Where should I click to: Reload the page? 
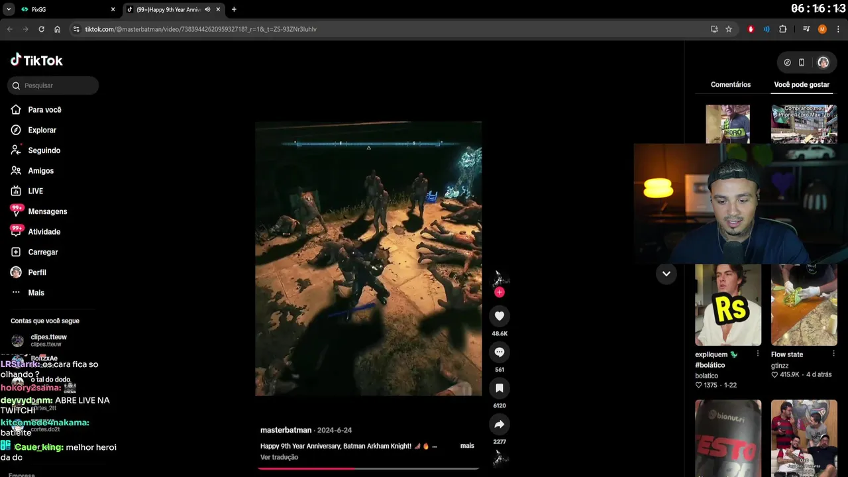[x=41, y=29]
